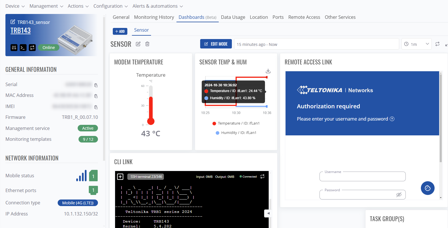
Task: Toggle Temperature series in chart legend
Action: pos(236,123)
